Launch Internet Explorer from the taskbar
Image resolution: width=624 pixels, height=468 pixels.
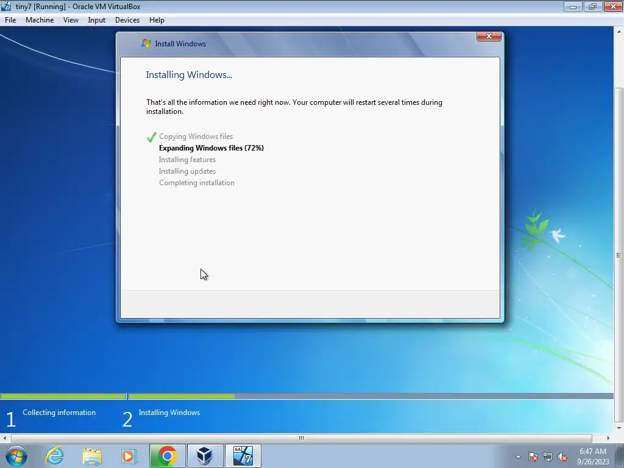tap(54, 456)
